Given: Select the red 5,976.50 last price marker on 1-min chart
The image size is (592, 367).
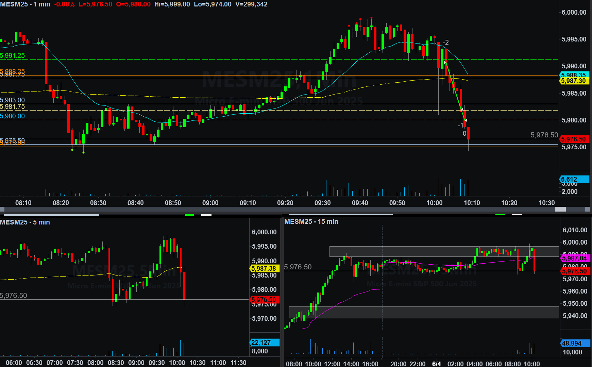Looking at the screenshot, I should coord(574,139).
